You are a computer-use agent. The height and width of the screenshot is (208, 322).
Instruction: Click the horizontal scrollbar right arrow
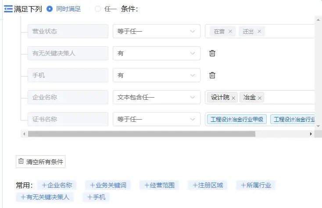[x=311, y=134]
